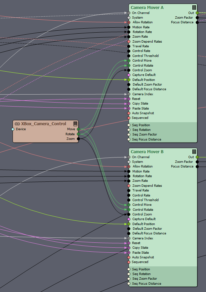Screen dimensions: 206x292
Task: Click Reset port of Camera Mover B
Action: 128,243
